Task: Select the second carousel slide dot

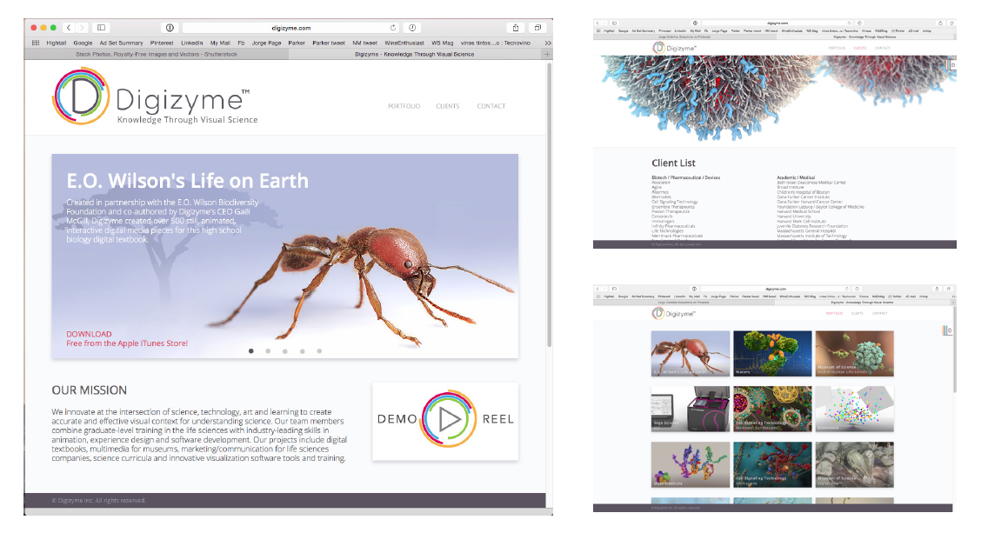Action: click(x=268, y=351)
